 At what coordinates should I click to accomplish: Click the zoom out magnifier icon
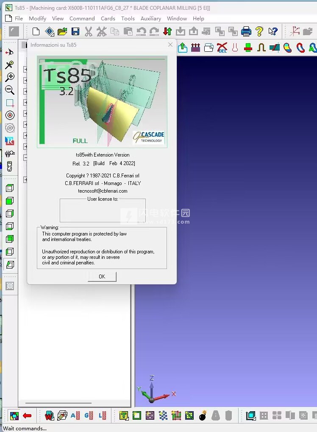tap(10, 90)
